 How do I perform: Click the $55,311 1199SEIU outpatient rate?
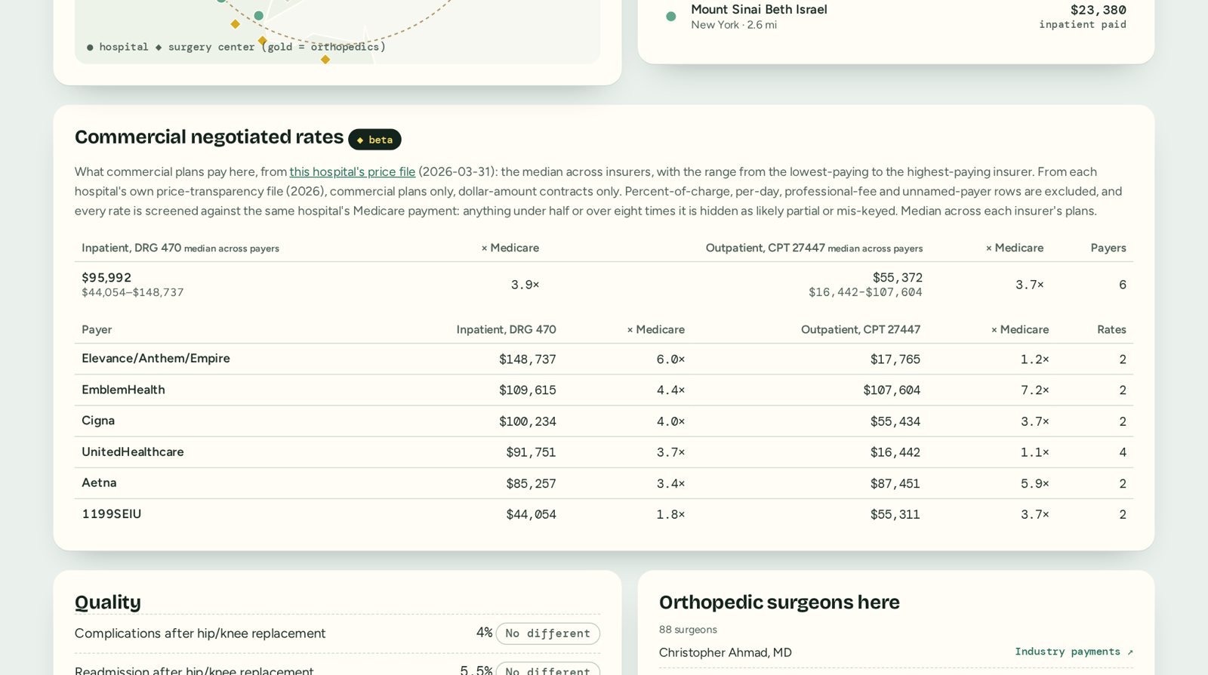coord(895,514)
